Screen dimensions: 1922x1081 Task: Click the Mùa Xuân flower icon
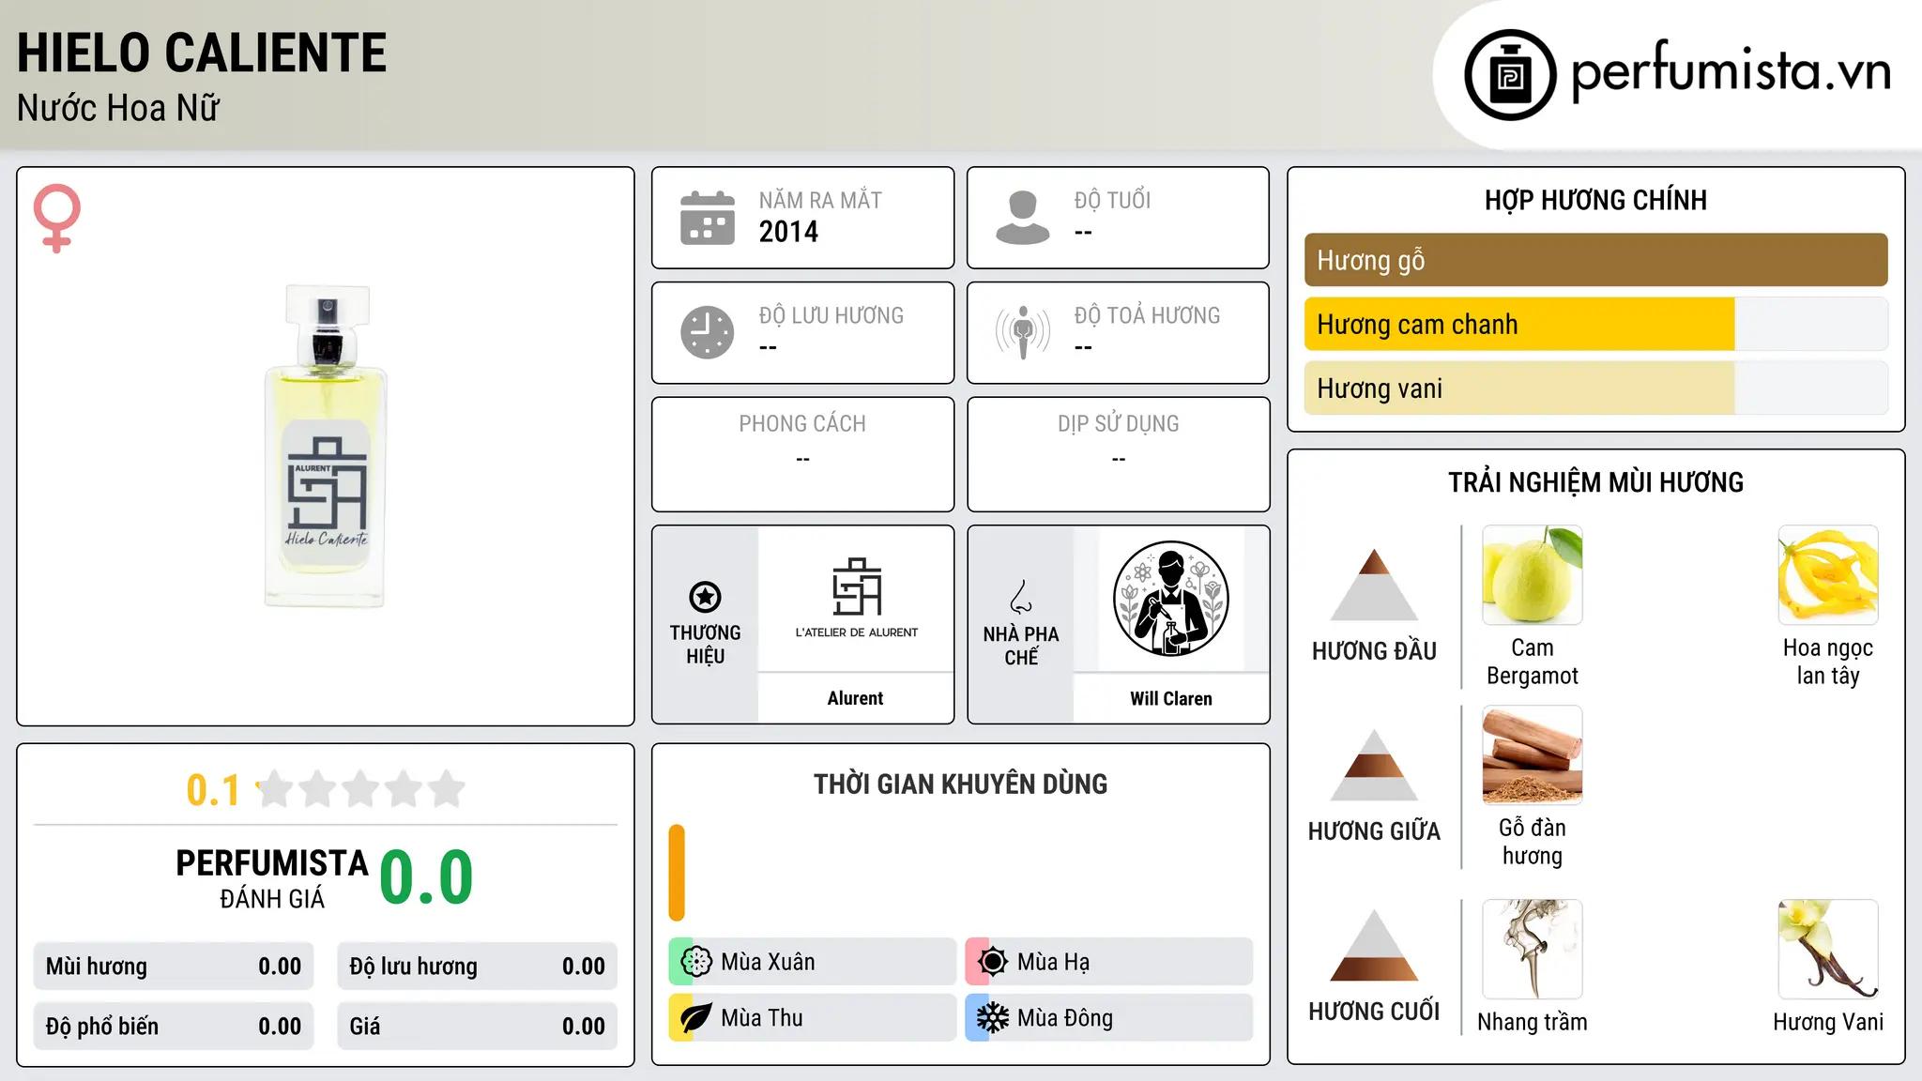tap(696, 962)
